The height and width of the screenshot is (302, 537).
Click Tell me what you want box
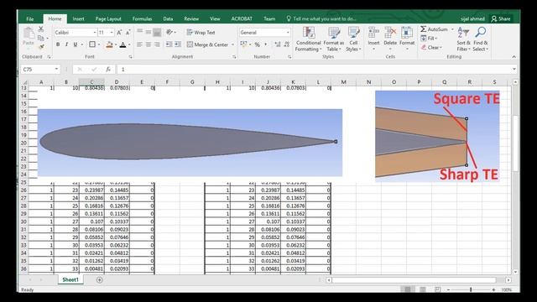[321, 18]
